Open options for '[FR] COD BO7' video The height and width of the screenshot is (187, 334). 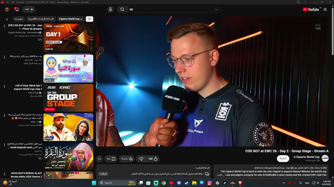[4, 26]
